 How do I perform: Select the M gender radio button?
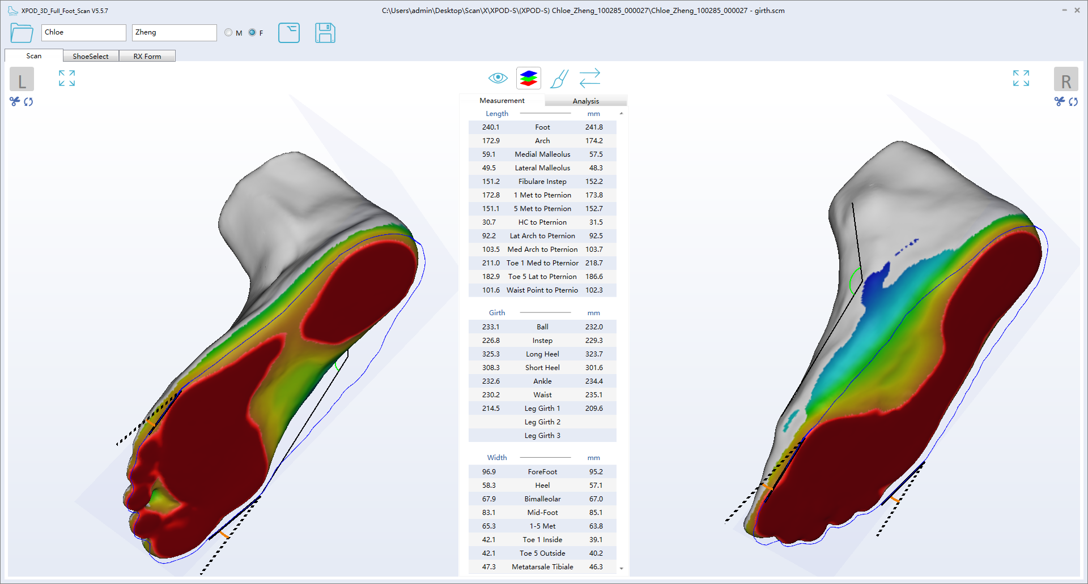[x=228, y=33]
